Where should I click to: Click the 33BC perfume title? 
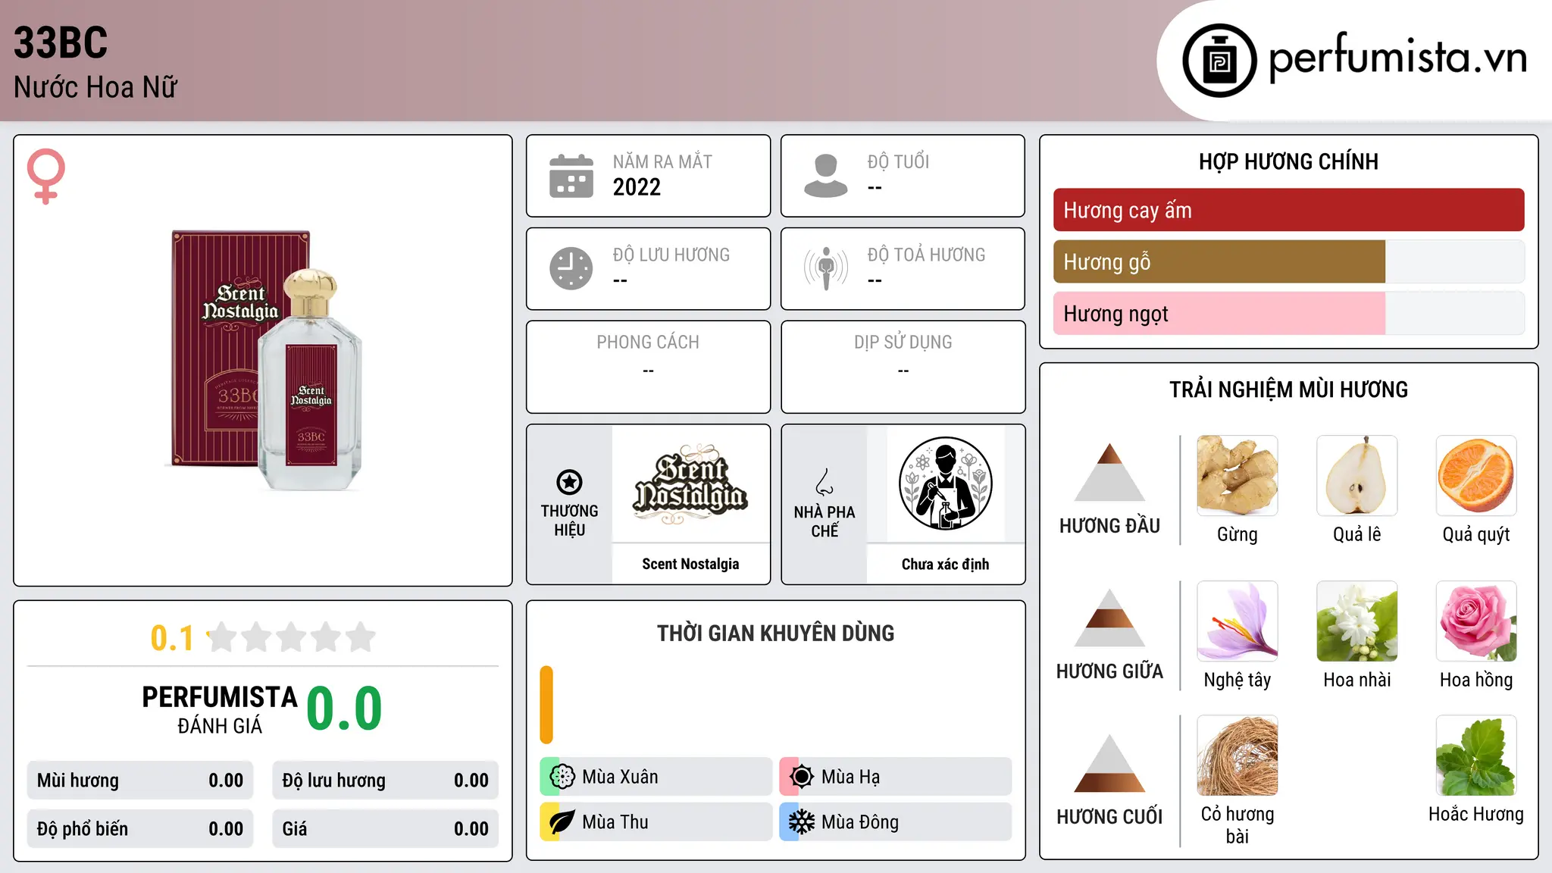click(x=61, y=42)
